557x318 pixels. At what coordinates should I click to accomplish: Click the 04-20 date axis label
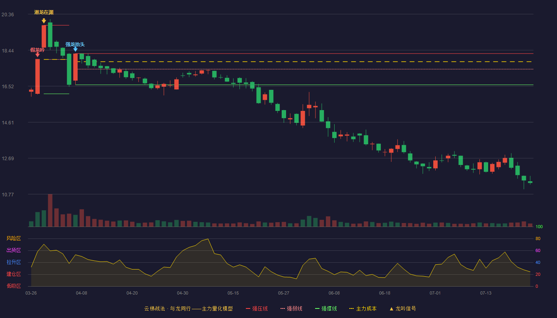tap(132, 293)
